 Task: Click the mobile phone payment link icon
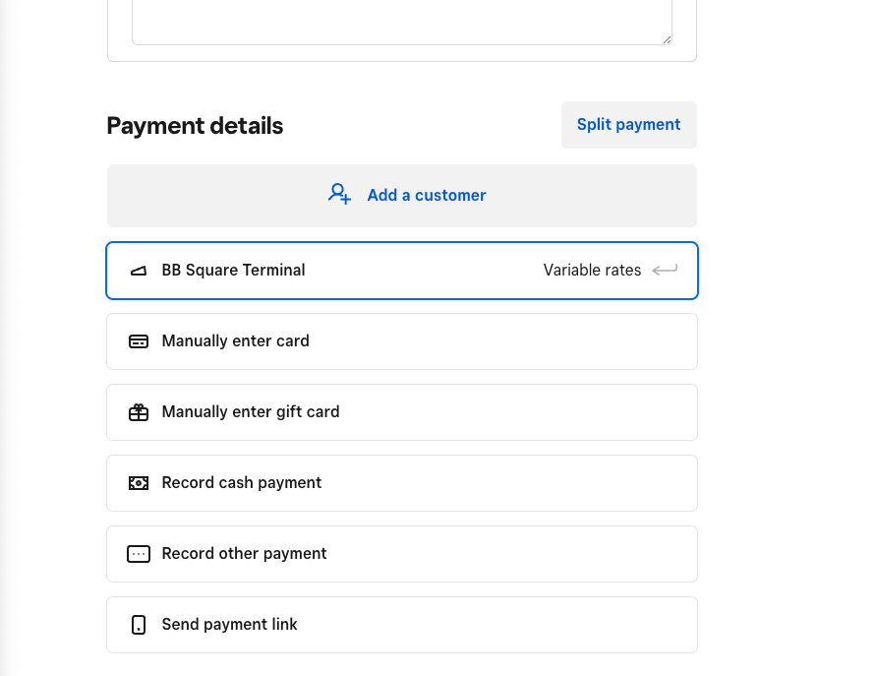tap(139, 625)
